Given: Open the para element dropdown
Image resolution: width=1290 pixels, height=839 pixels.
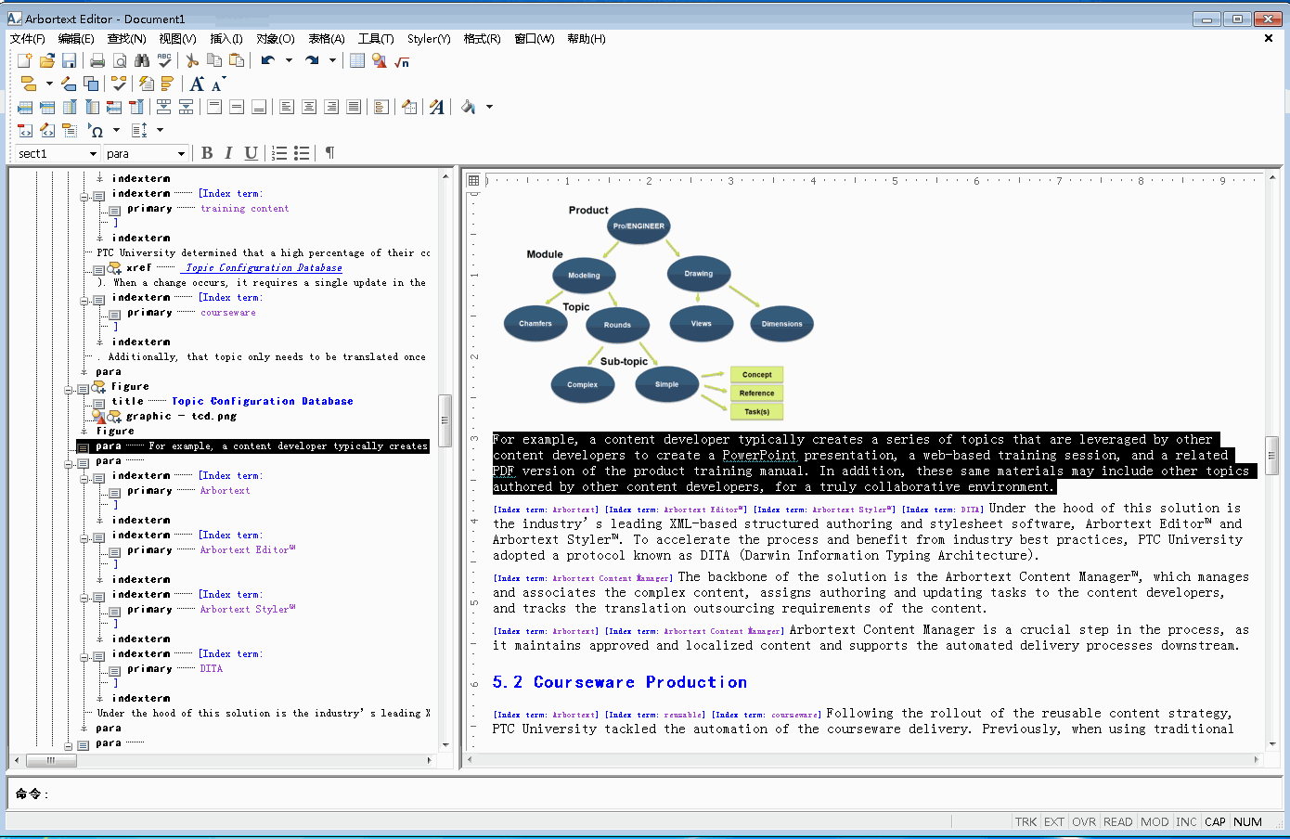Looking at the screenshot, I should coord(181,154).
